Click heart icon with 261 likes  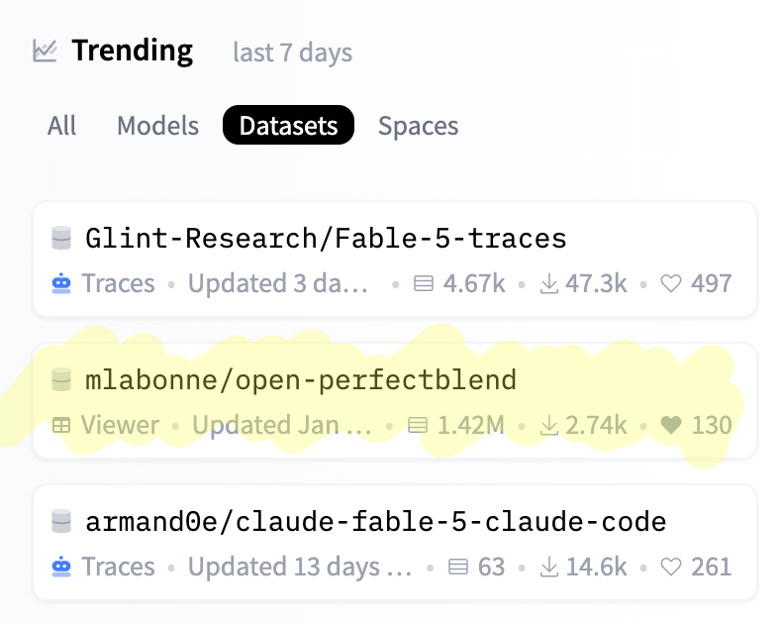[671, 568]
